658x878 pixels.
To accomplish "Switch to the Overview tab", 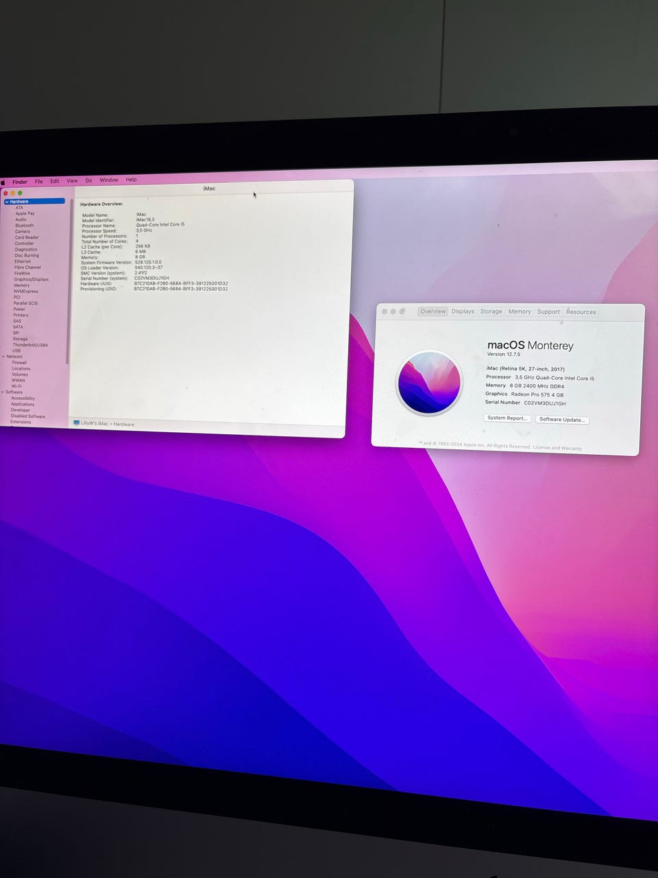I will point(432,311).
